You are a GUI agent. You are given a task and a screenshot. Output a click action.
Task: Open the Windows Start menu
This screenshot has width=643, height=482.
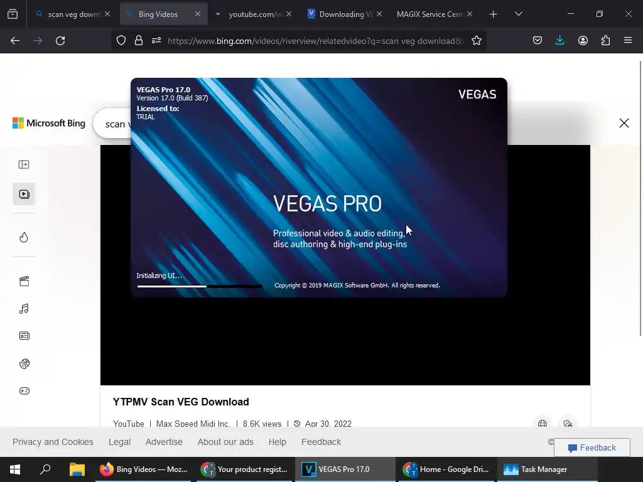15,469
